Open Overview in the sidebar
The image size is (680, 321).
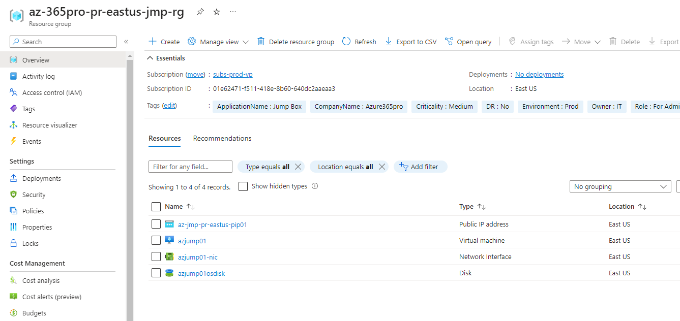click(63, 60)
